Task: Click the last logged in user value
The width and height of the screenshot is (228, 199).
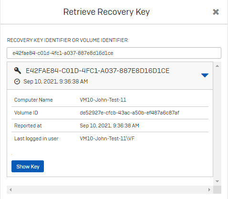Action: coord(107,138)
